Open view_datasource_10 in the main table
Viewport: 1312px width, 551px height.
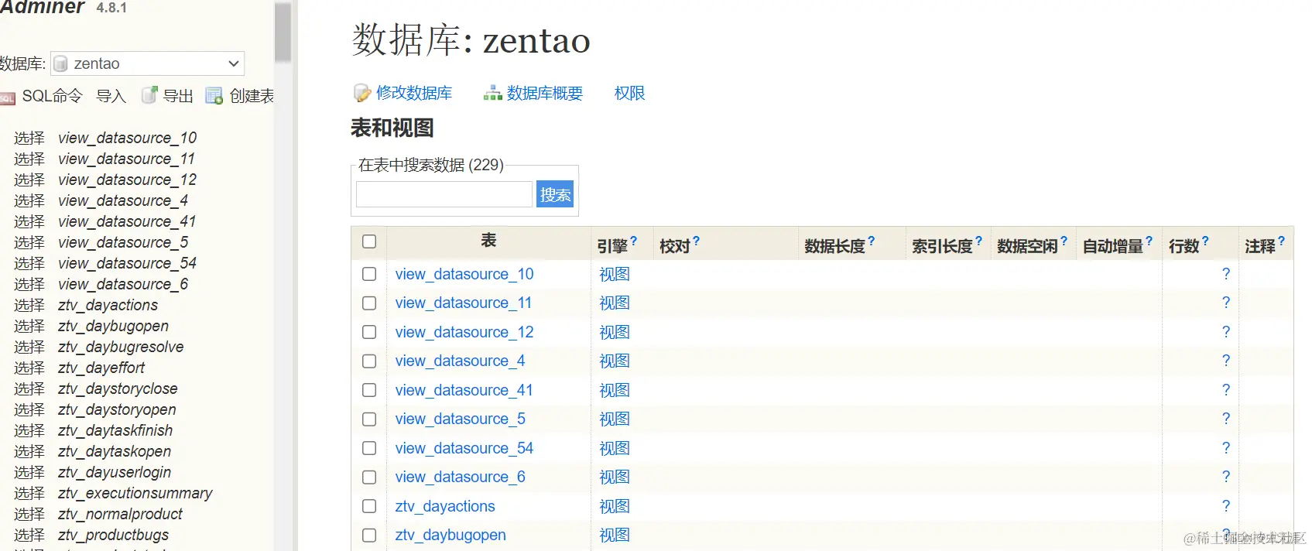coord(464,274)
